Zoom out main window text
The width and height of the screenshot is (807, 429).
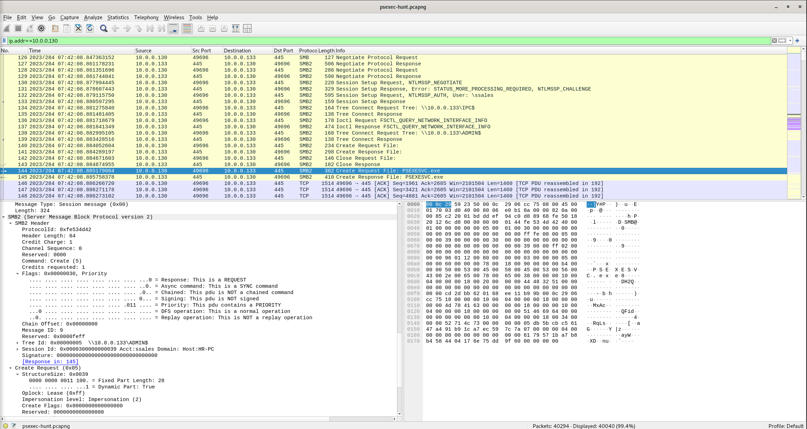pyautogui.click(x=213, y=29)
